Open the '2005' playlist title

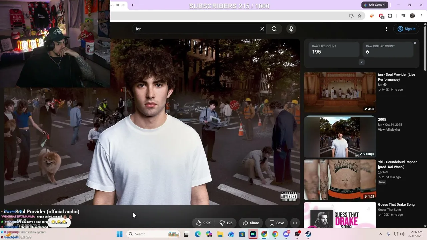coord(382,119)
